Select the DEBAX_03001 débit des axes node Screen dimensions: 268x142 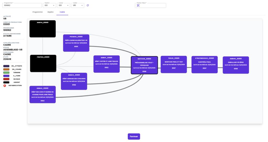click(43, 94)
